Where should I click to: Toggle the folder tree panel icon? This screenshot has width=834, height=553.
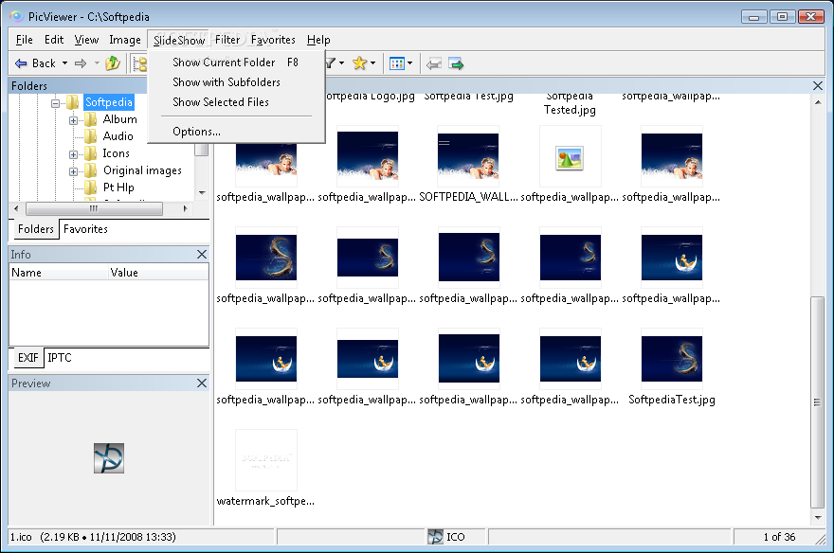(140, 63)
